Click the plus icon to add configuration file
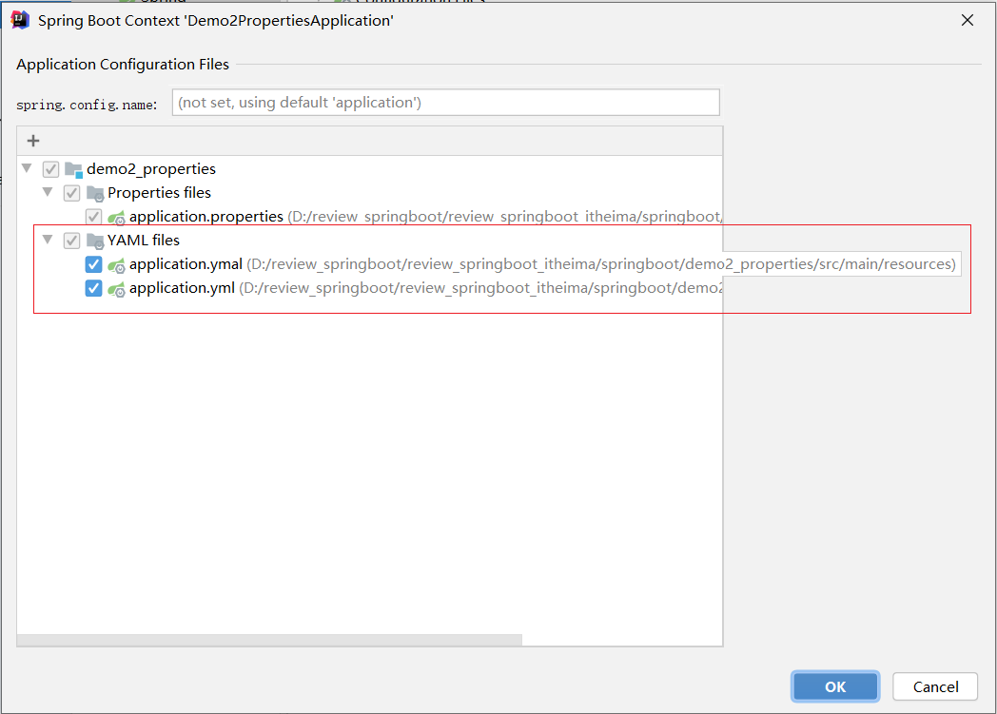 pyautogui.click(x=33, y=141)
